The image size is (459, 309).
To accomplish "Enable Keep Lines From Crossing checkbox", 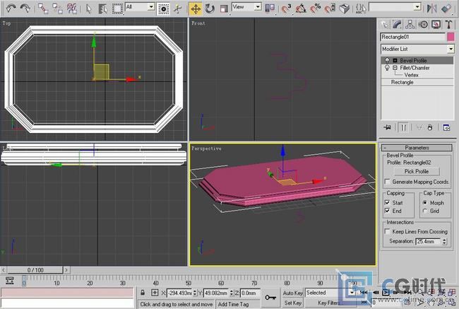I will [x=387, y=232].
